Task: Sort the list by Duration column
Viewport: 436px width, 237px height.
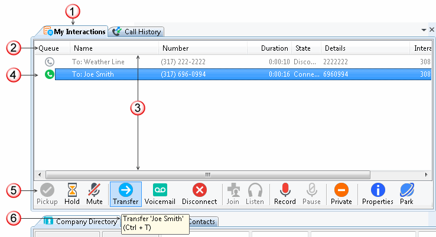Action: click(x=275, y=48)
